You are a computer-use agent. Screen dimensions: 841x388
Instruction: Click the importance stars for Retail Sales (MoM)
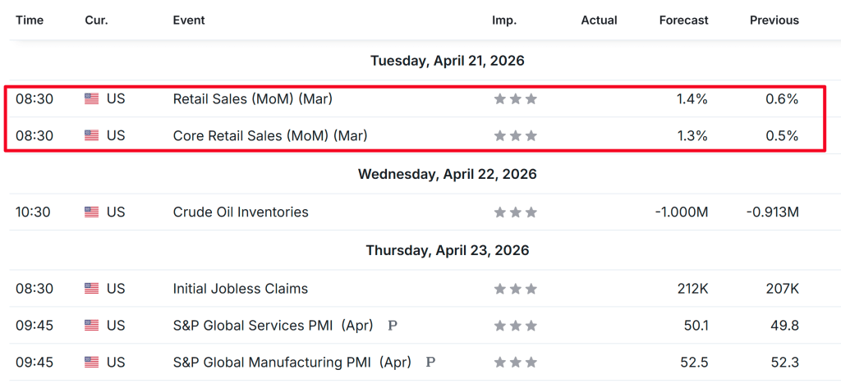pyautogui.click(x=515, y=99)
